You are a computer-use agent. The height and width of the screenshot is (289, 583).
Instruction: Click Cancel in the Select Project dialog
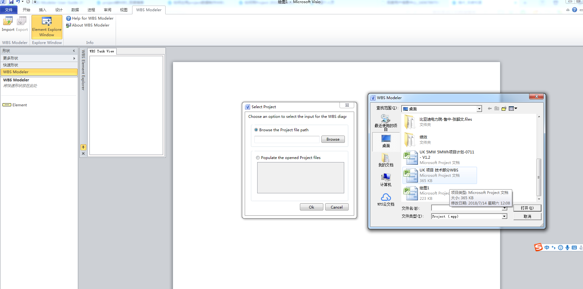click(x=337, y=207)
